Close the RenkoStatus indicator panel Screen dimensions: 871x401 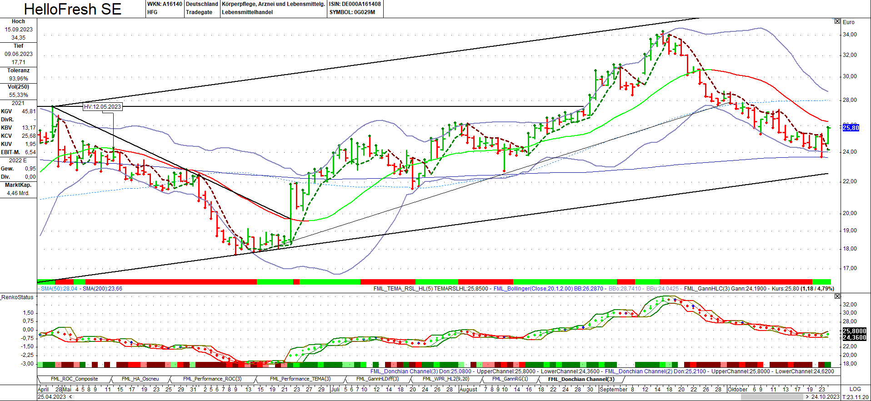click(x=837, y=296)
